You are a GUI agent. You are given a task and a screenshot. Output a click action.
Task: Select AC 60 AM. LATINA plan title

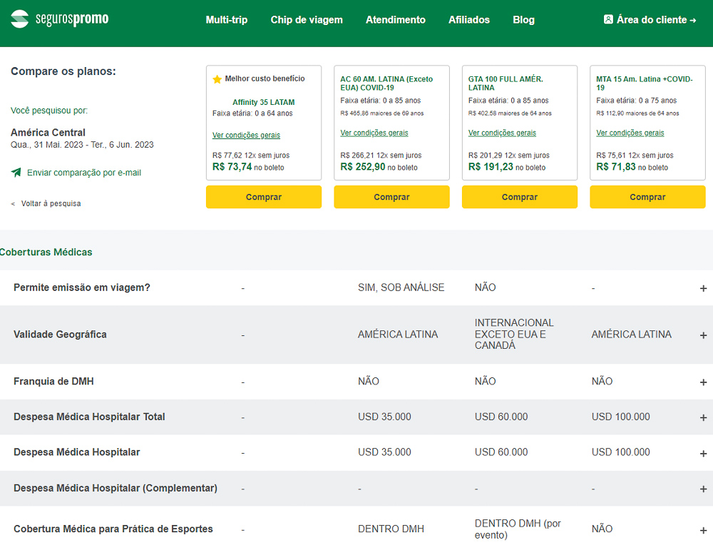[x=386, y=83]
